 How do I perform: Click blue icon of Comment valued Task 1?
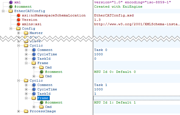[34, 85]
